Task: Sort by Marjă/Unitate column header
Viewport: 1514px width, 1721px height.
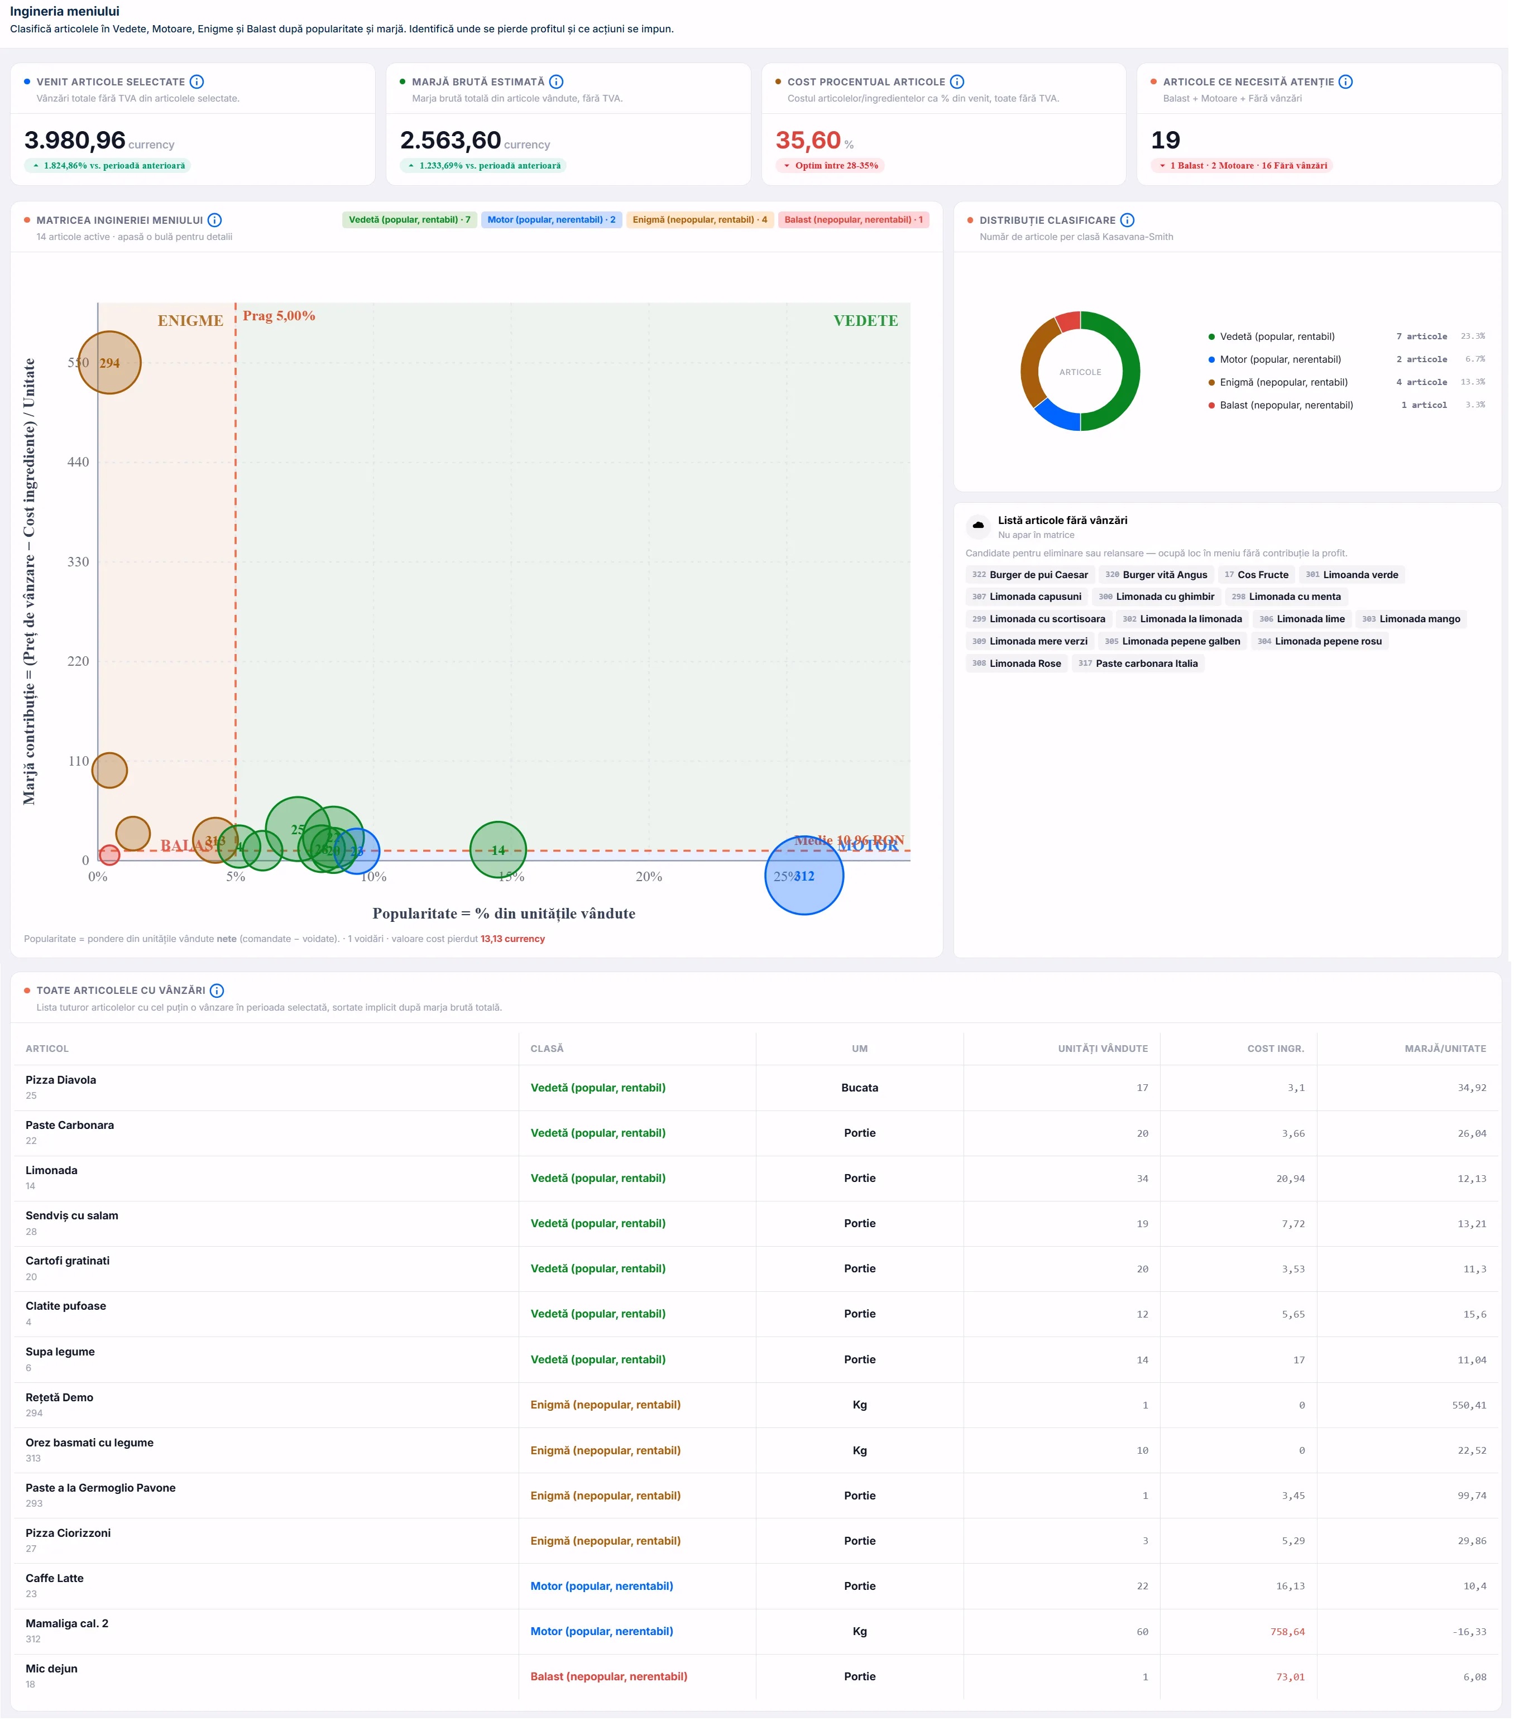Action: pos(1445,1049)
